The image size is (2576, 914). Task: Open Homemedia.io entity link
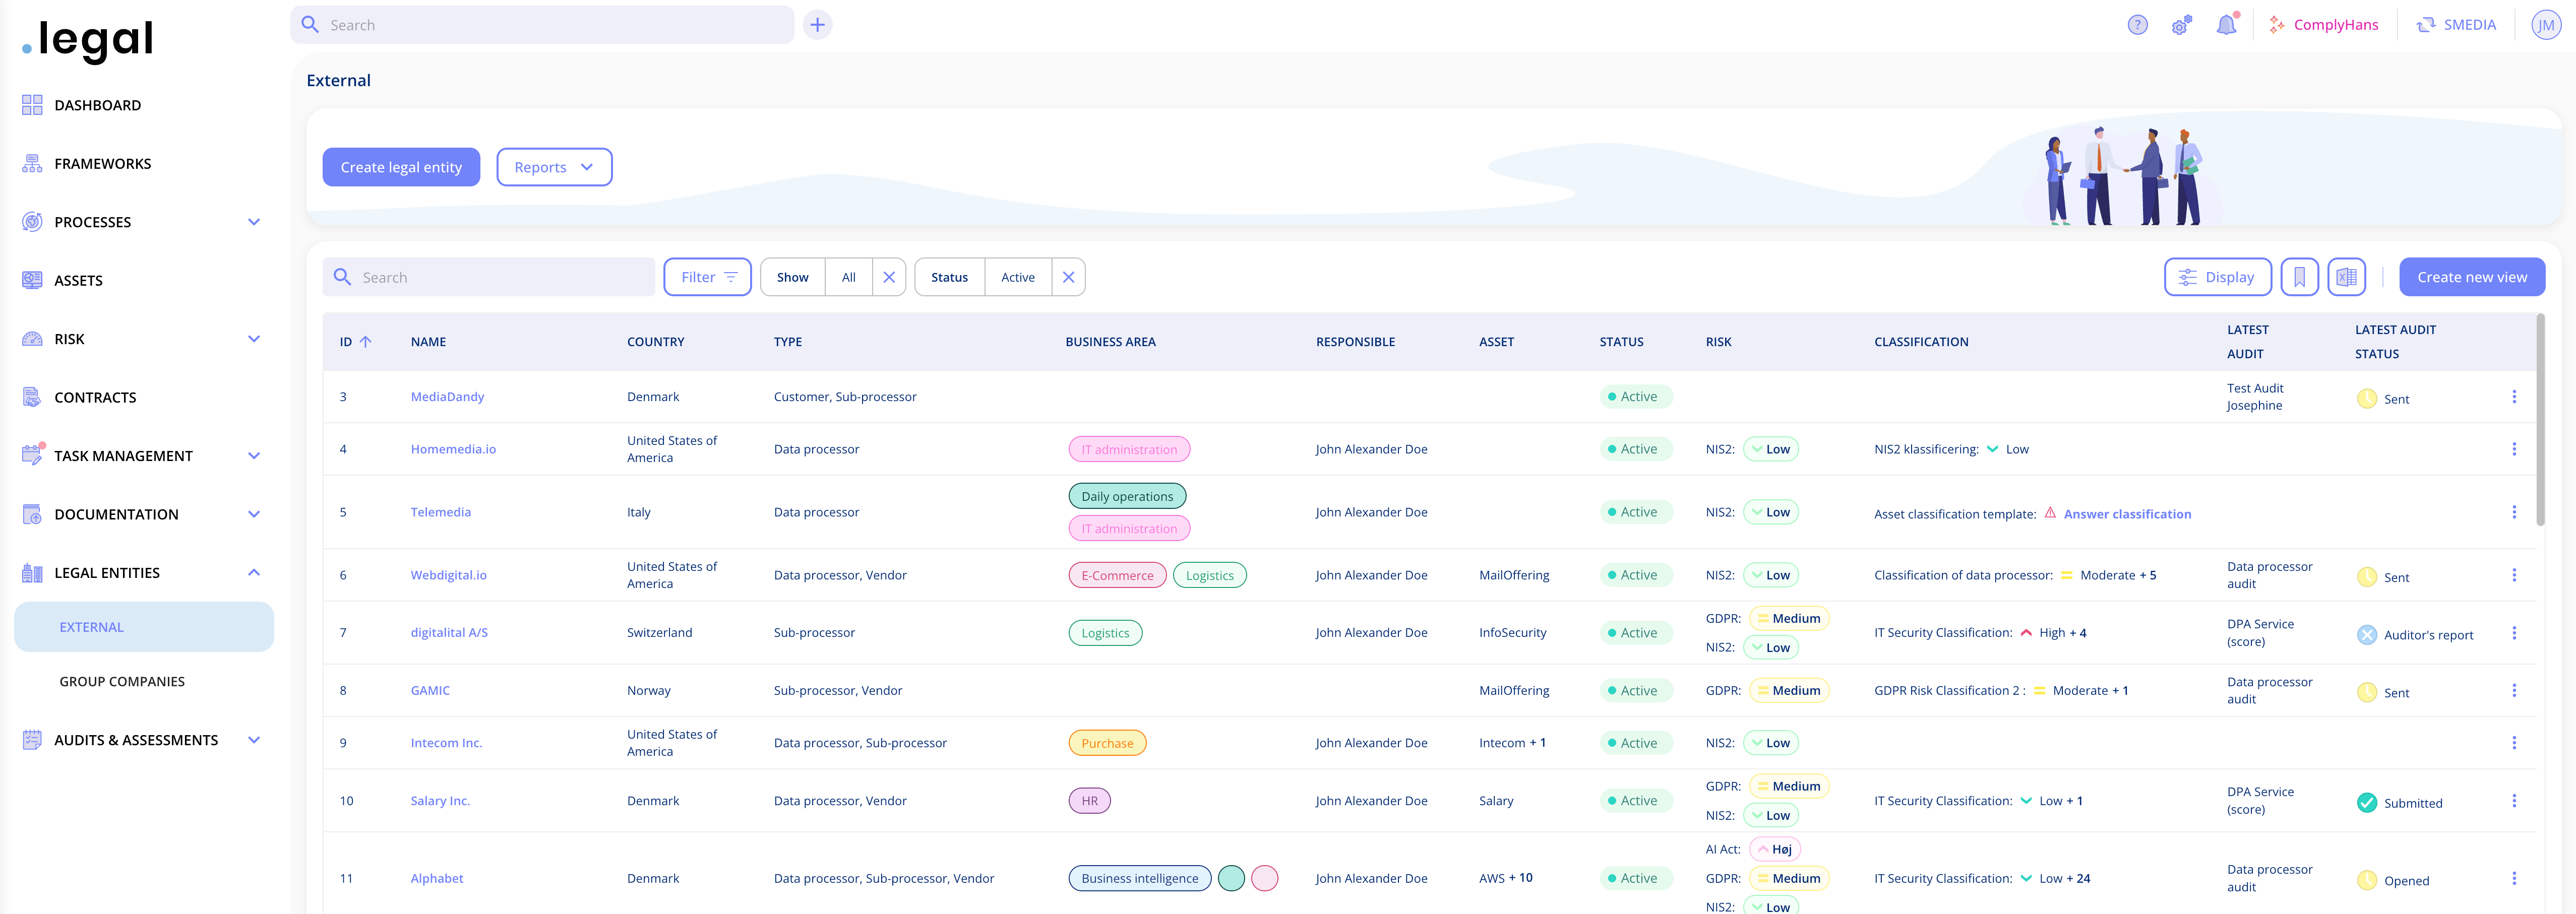point(453,449)
